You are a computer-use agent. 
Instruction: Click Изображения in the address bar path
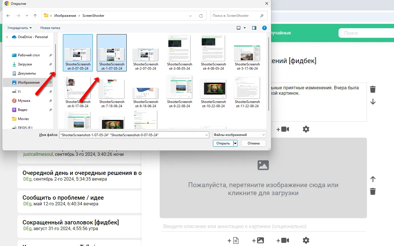click(x=65, y=16)
